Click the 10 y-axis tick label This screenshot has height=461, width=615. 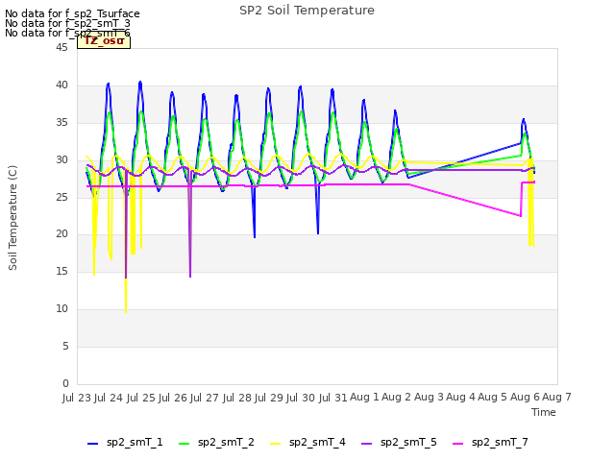tap(61, 309)
